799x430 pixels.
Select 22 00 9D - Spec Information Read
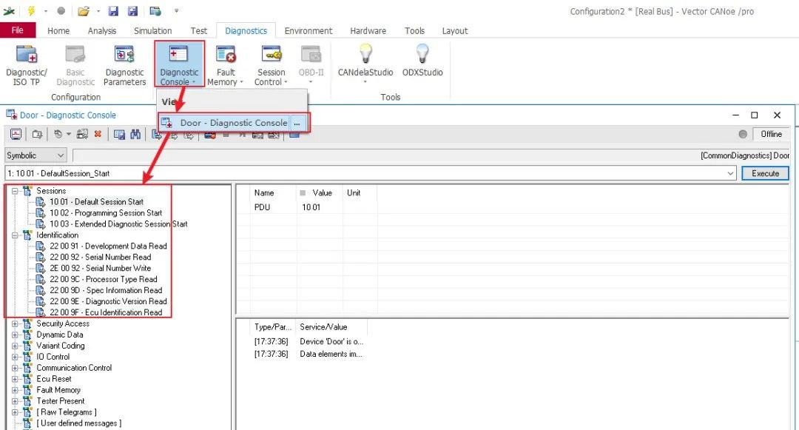pyautogui.click(x=106, y=290)
